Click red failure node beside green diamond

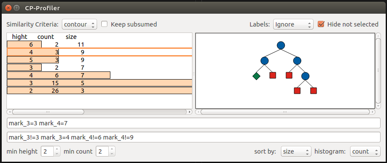coord(273,75)
